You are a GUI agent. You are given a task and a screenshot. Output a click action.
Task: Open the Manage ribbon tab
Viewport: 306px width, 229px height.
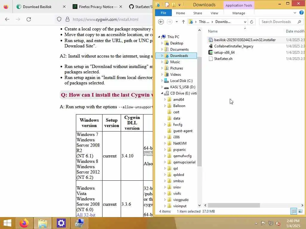pyautogui.click(x=239, y=13)
